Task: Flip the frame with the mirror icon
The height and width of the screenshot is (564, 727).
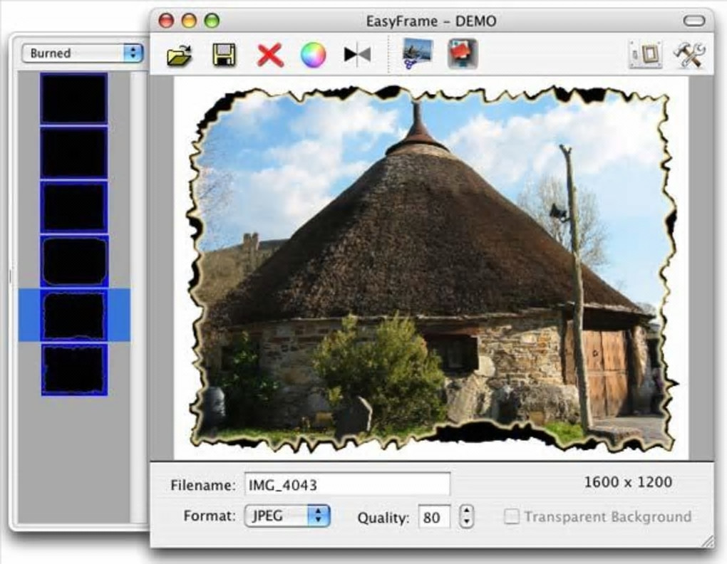Action: tap(358, 55)
